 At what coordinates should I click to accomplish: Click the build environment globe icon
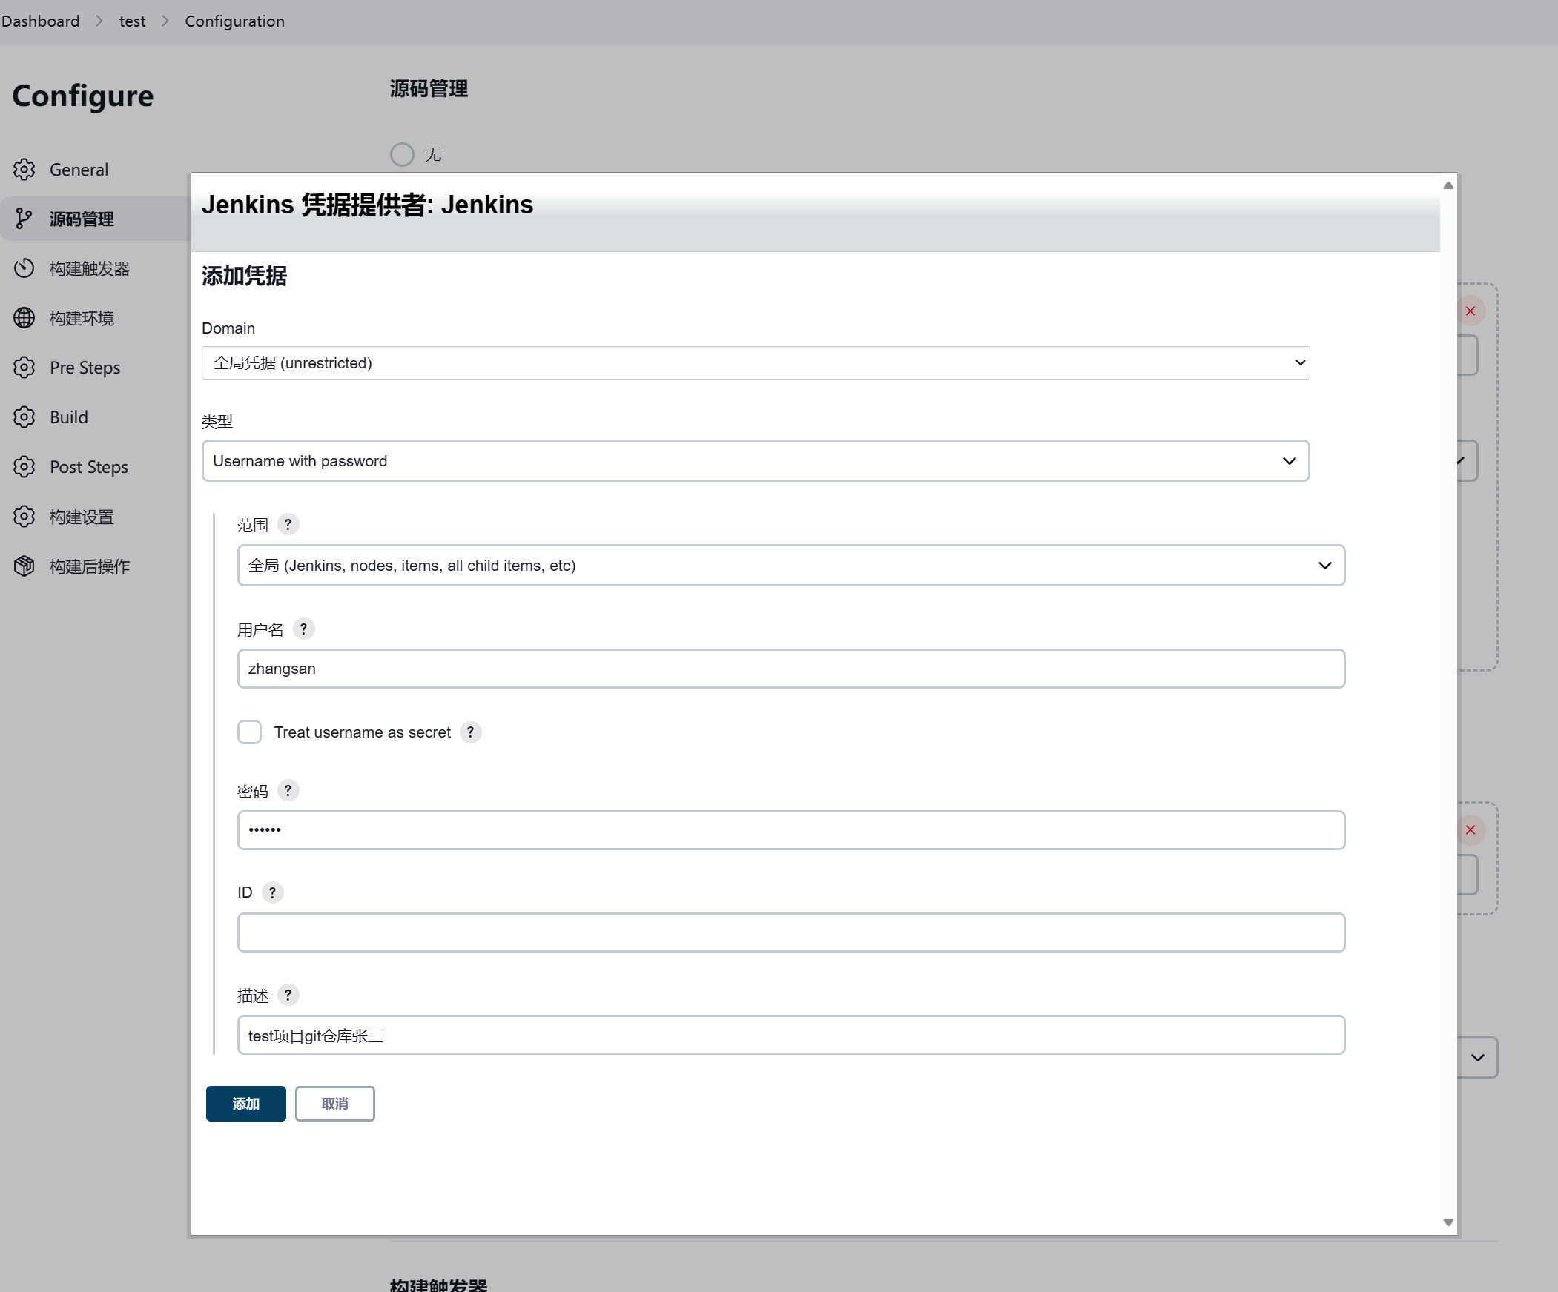(x=24, y=318)
